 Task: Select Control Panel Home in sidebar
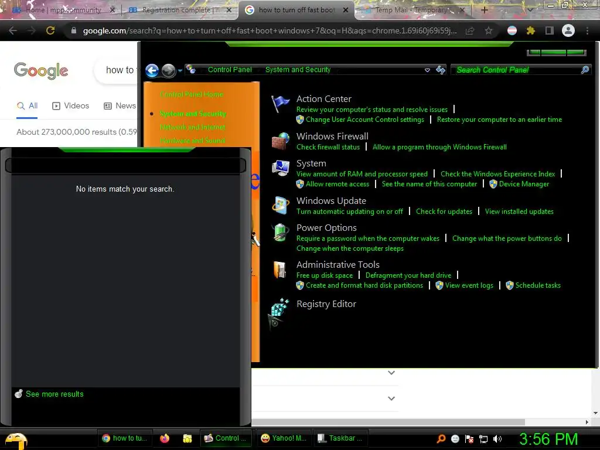tap(192, 94)
